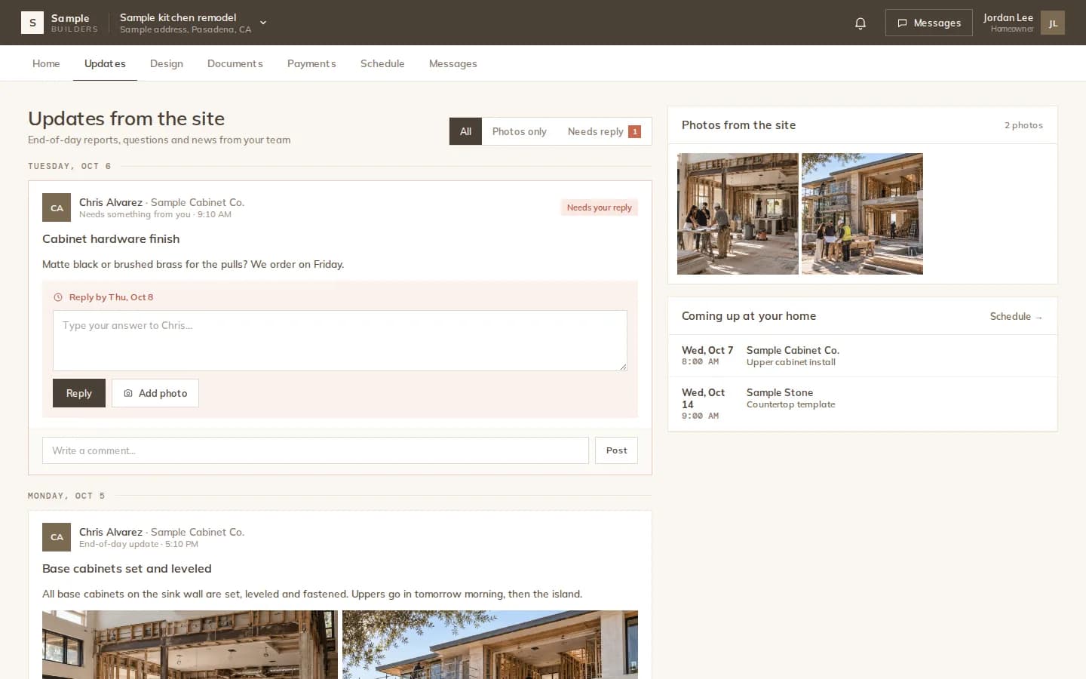Open the left photo in Base cabinets post
This screenshot has width=1086, height=679.
coord(190,644)
